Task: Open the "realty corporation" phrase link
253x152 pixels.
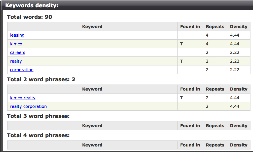Action: tap(28, 106)
